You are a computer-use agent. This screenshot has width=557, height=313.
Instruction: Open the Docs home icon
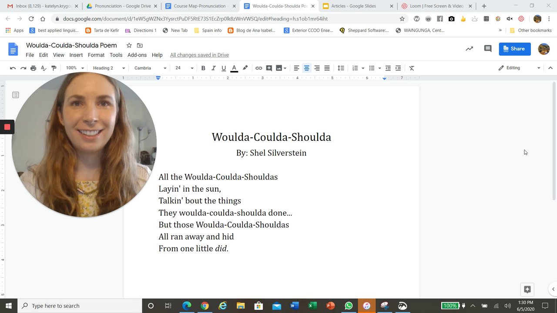[13, 49]
